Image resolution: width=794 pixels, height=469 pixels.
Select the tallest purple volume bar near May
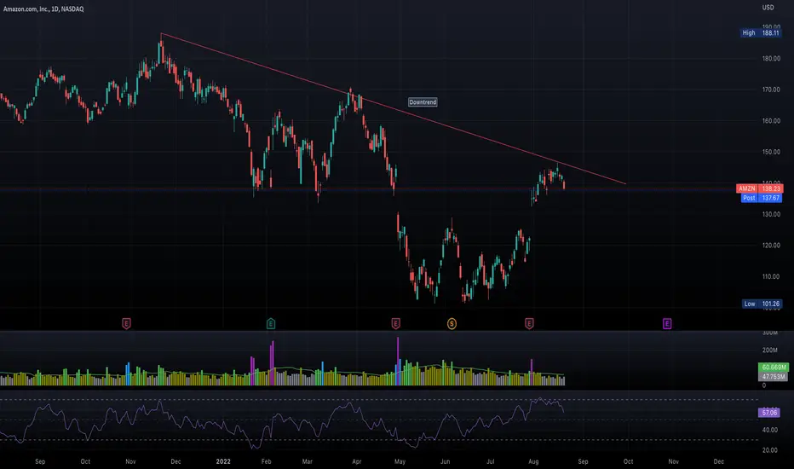click(398, 361)
